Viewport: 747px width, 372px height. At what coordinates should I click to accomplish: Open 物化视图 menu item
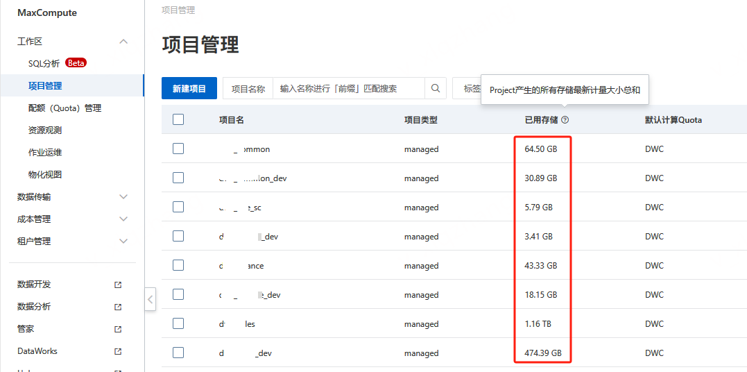tap(45, 175)
